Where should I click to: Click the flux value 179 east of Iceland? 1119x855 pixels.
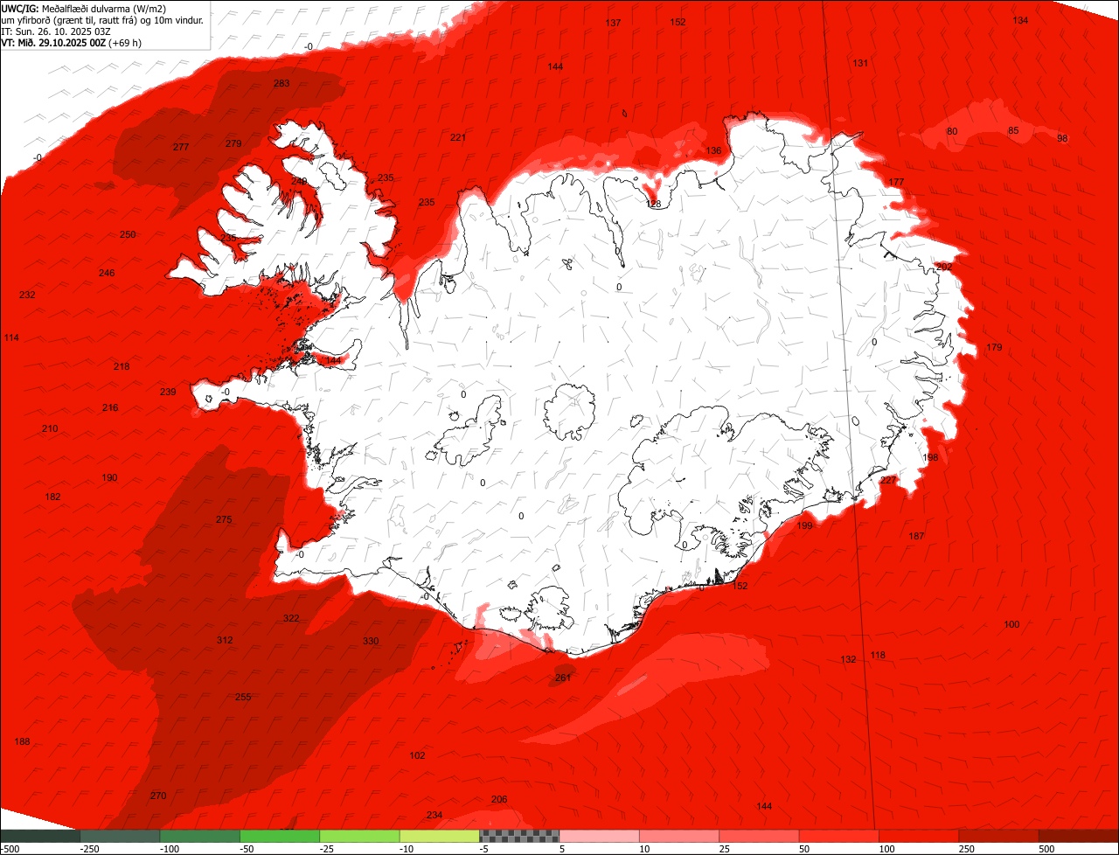[x=994, y=347]
